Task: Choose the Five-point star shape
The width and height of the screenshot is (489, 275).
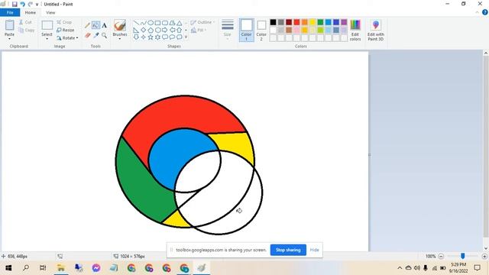Action: pos(151,37)
